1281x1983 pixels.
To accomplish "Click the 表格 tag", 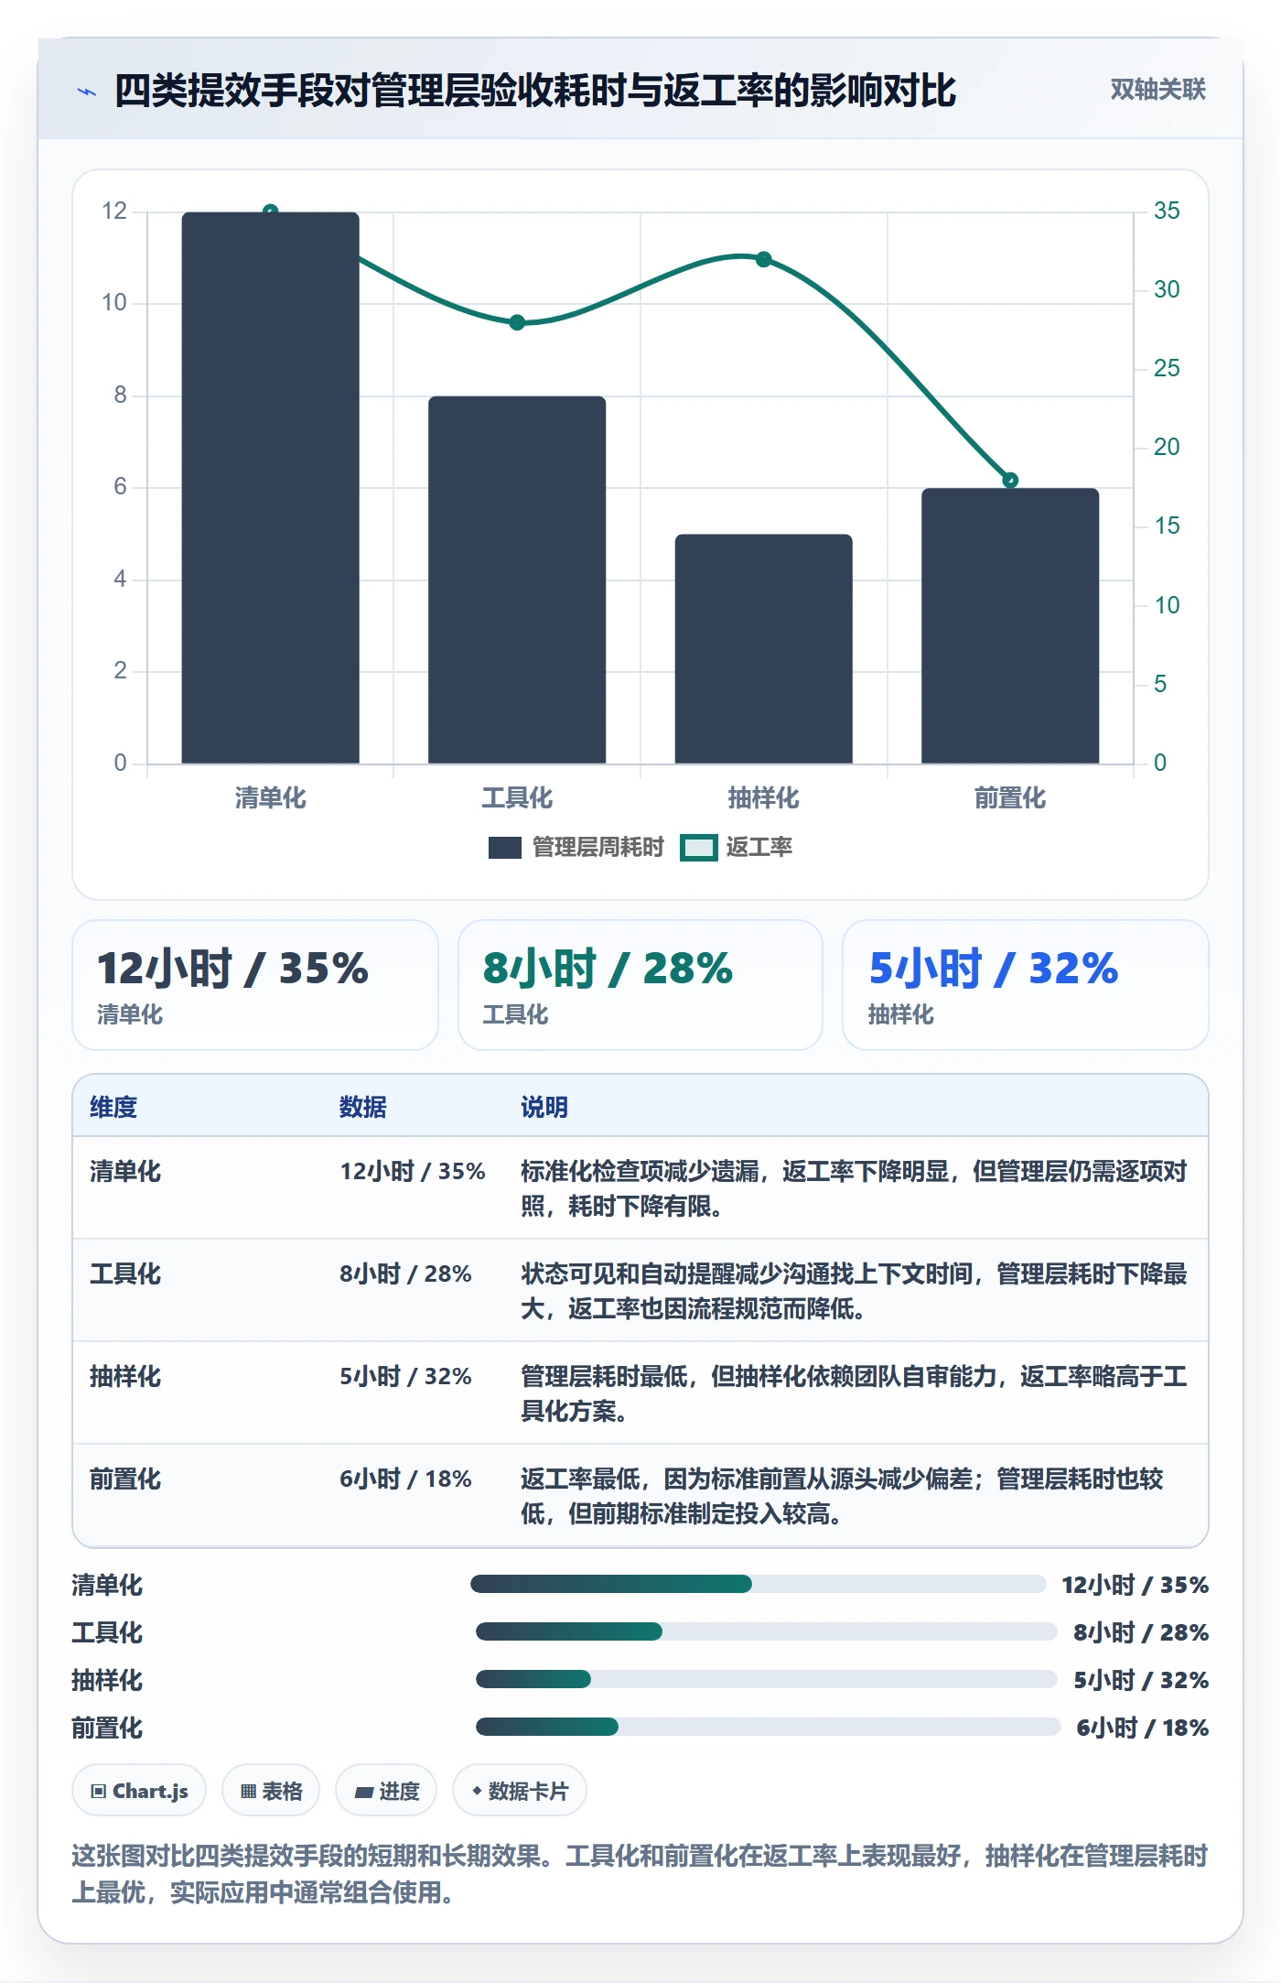I will click(271, 1791).
